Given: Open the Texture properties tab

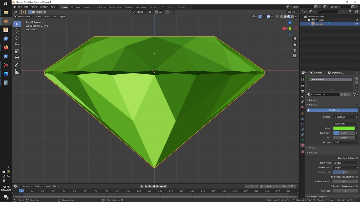Looking at the screenshot, I should pos(303,152).
